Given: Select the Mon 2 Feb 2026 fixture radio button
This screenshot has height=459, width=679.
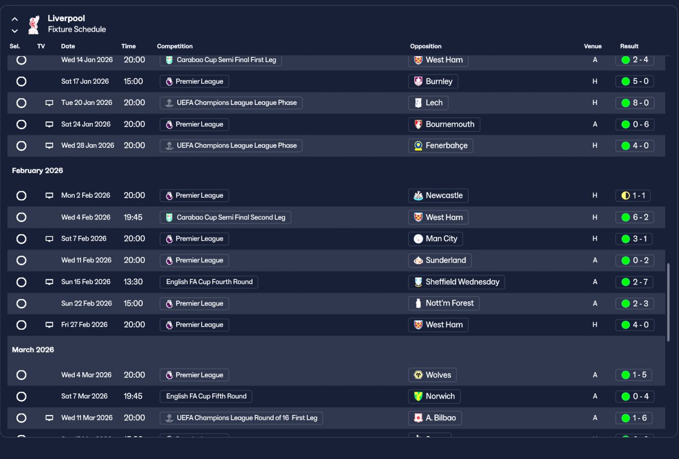Looking at the screenshot, I should [x=21, y=196].
